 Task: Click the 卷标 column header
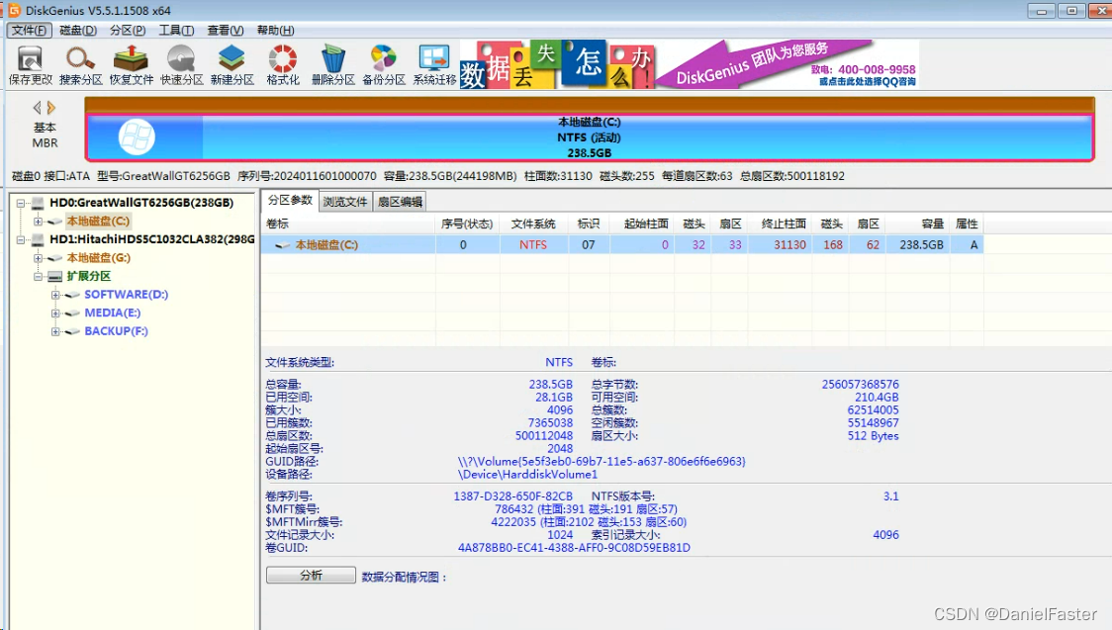348,224
